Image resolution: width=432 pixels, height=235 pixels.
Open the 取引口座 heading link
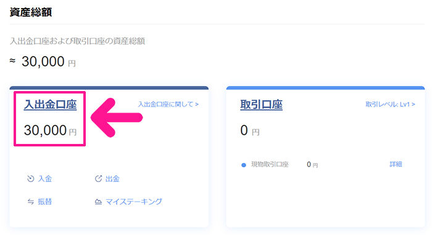261,105
